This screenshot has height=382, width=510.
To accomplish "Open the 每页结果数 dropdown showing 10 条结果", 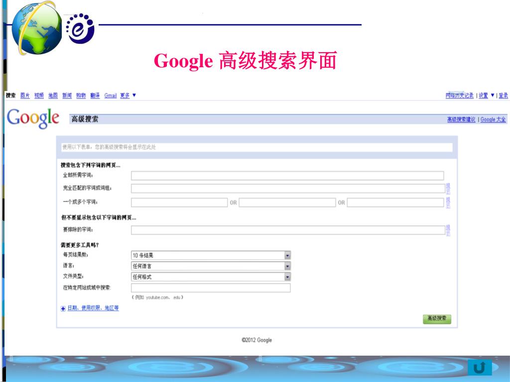I will [x=211, y=255].
